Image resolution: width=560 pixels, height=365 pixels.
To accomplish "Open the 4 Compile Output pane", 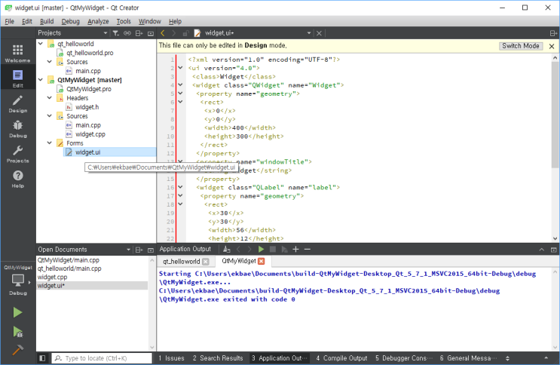I will pyautogui.click(x=341, y=358).
